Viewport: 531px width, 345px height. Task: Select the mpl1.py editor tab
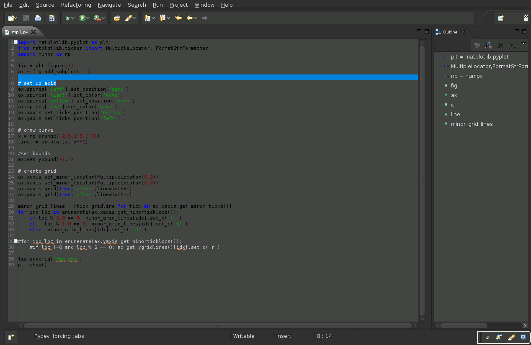[20, 32]
